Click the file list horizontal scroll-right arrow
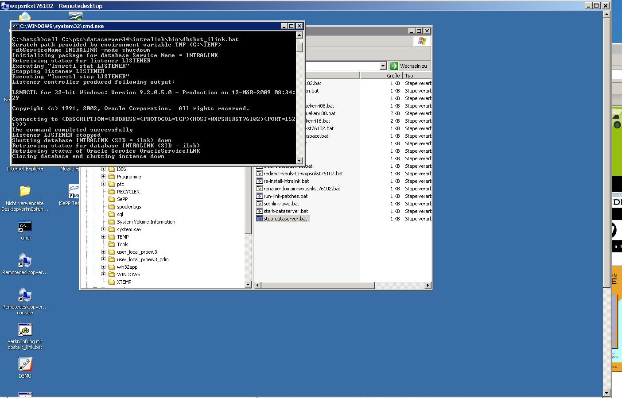Image resolution: width=622 pixels, height=398 pixels. (428, 286)
